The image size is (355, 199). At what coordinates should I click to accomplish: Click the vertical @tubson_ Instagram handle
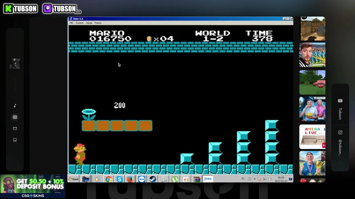(x=340, y=147)
